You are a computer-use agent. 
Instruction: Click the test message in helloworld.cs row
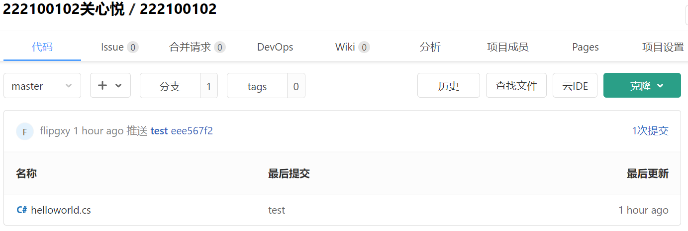[x=277, y=210]
